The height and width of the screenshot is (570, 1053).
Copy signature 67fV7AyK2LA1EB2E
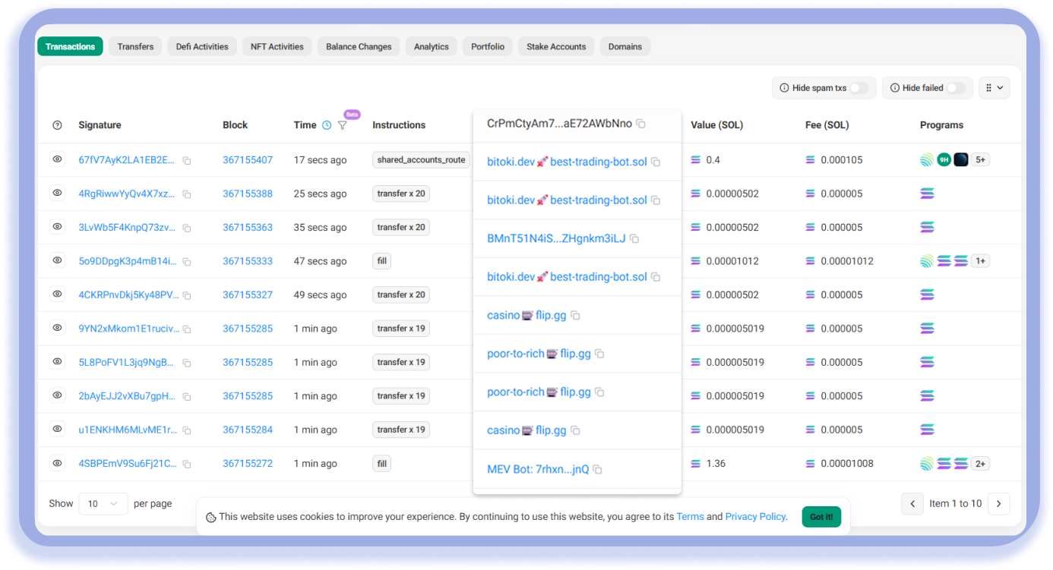(x=186, y=161)
